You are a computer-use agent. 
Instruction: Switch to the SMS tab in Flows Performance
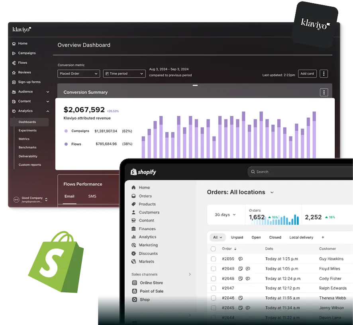pos(92,196)
